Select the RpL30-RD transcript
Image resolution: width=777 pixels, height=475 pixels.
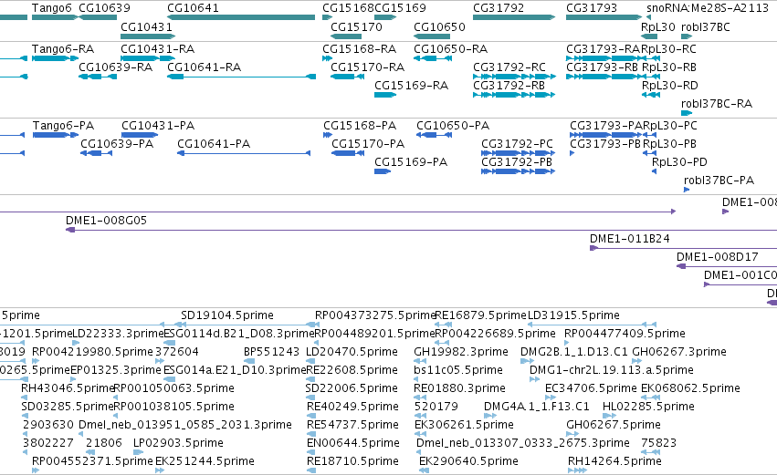click(651, 95)
